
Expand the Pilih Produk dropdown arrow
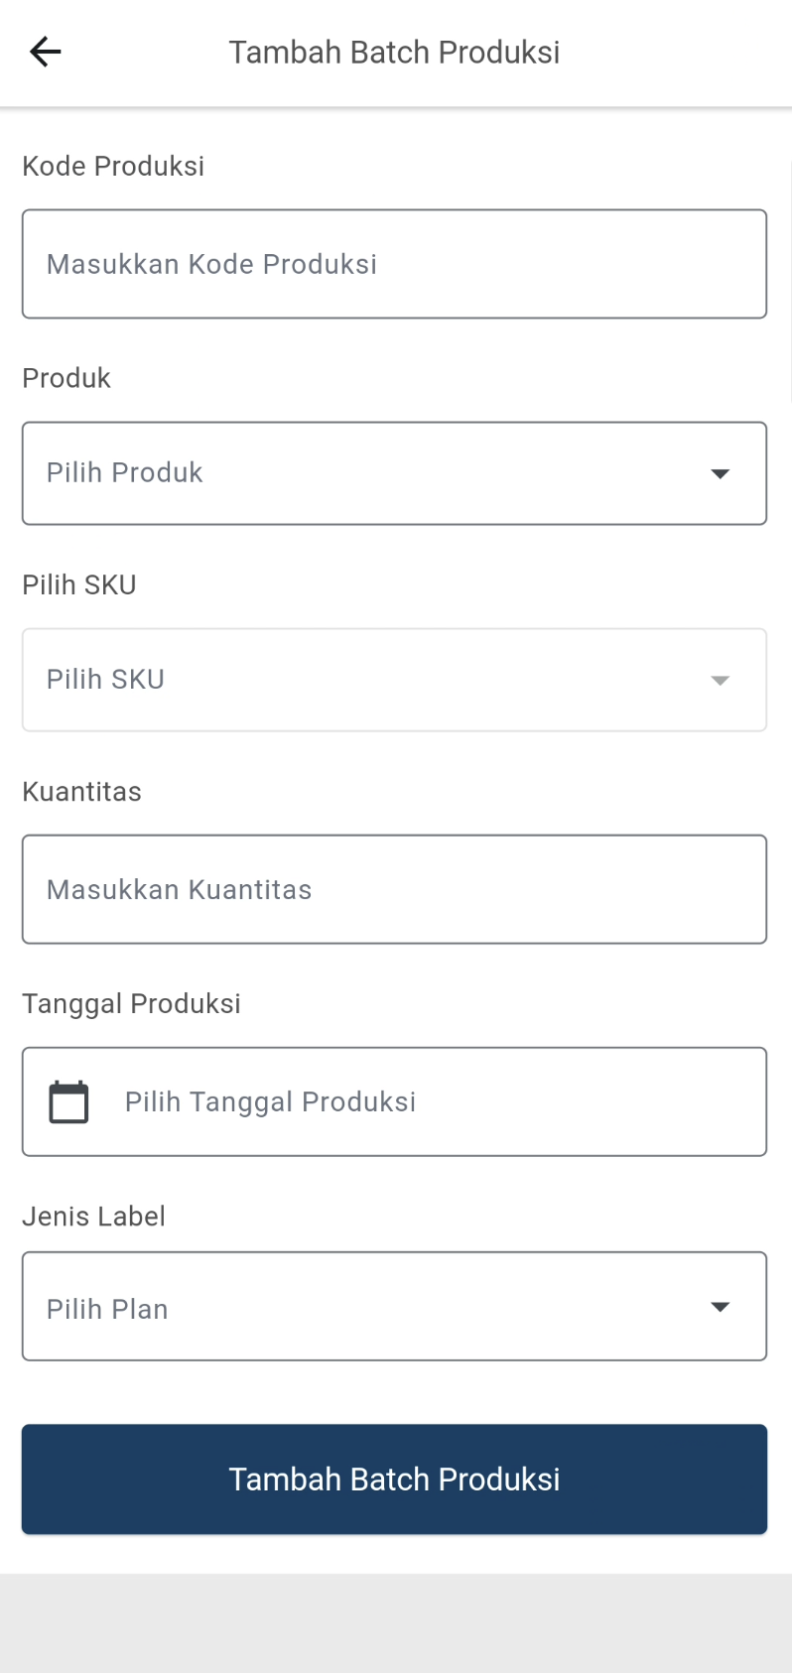coord(721,474)
